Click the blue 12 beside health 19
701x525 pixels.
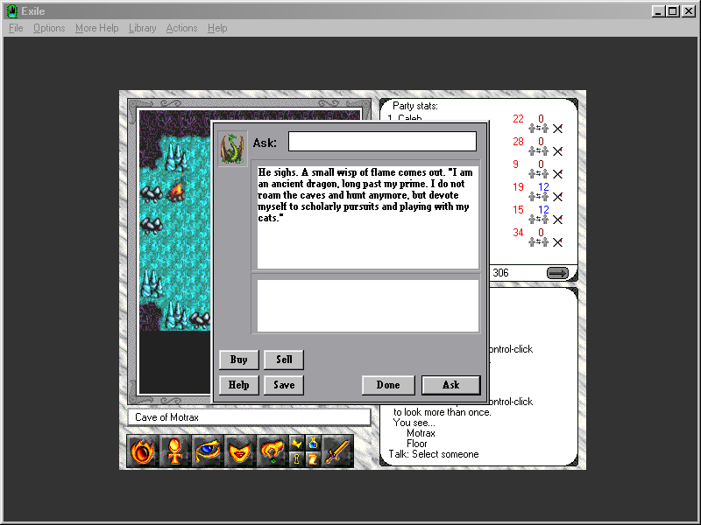coord(543,187)
